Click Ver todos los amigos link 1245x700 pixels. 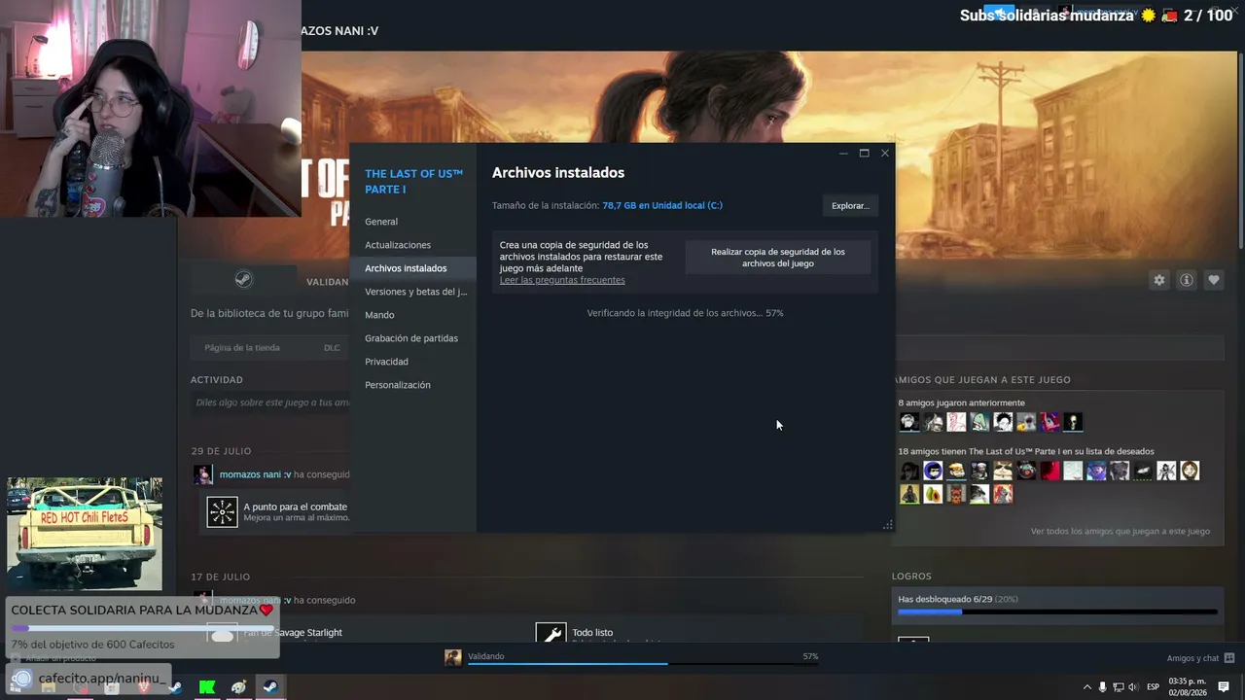[x=1120, y=531]
